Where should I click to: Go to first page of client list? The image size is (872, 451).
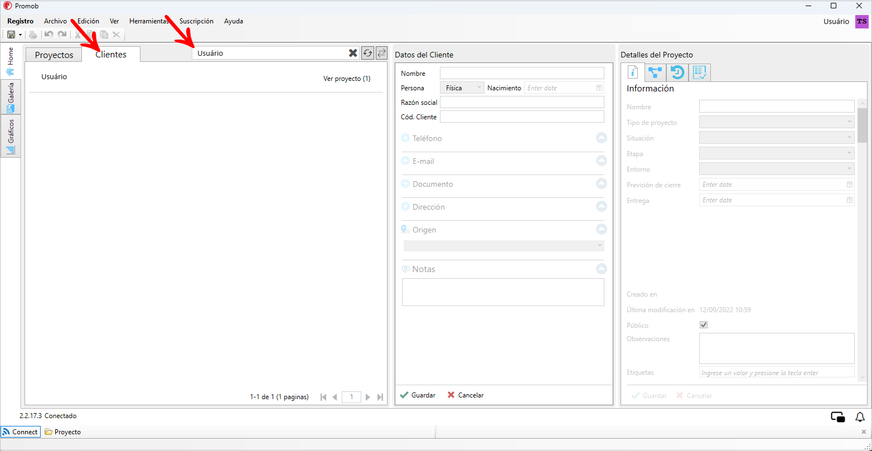(323, 397)
